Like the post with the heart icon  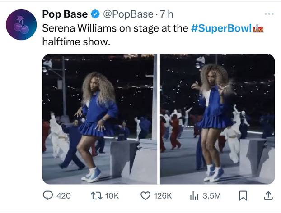[x=145, y=195]
